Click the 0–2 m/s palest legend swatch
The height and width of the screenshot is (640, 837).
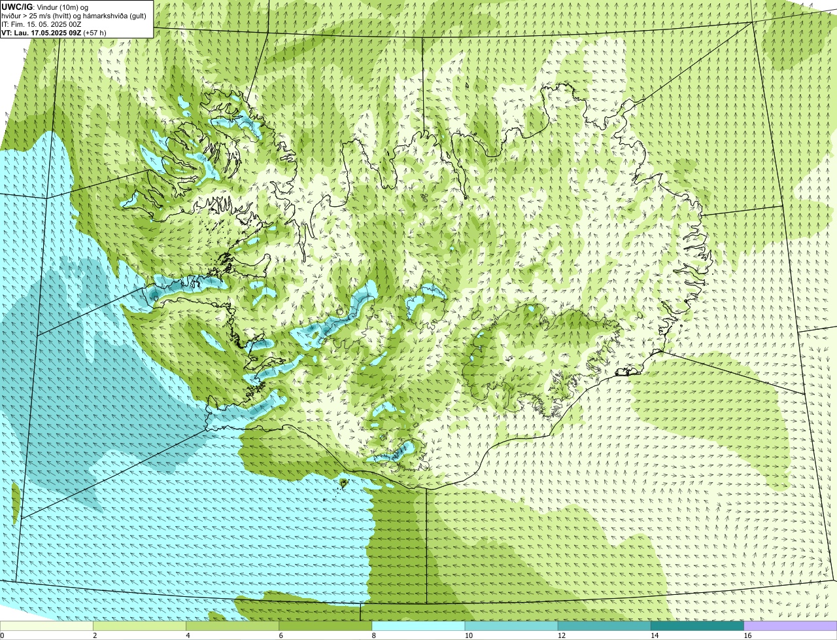pos(47,626)
